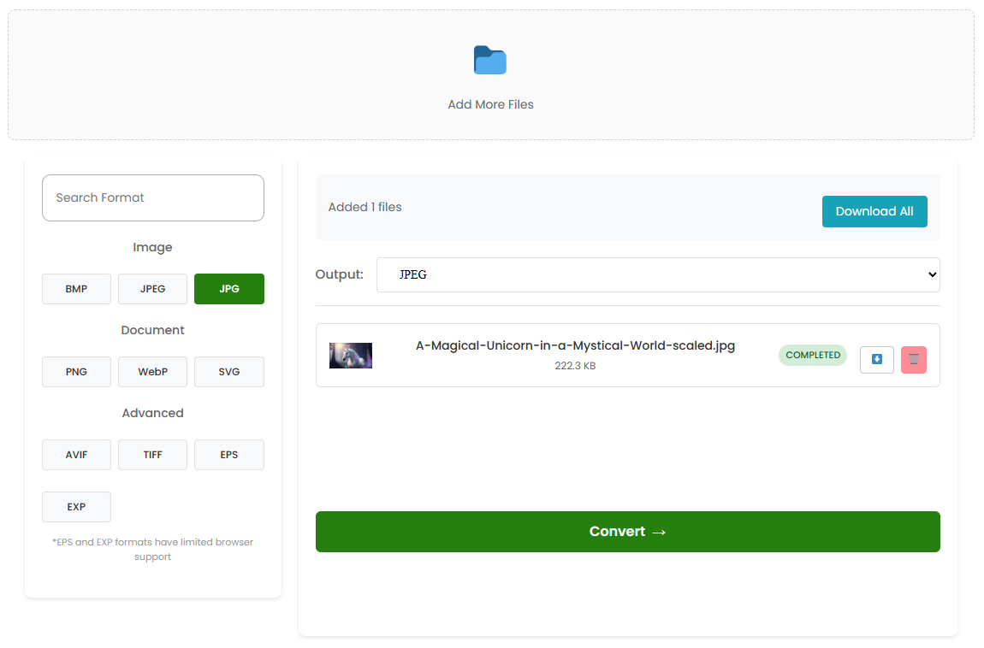Click in the Search Format field

153,198
